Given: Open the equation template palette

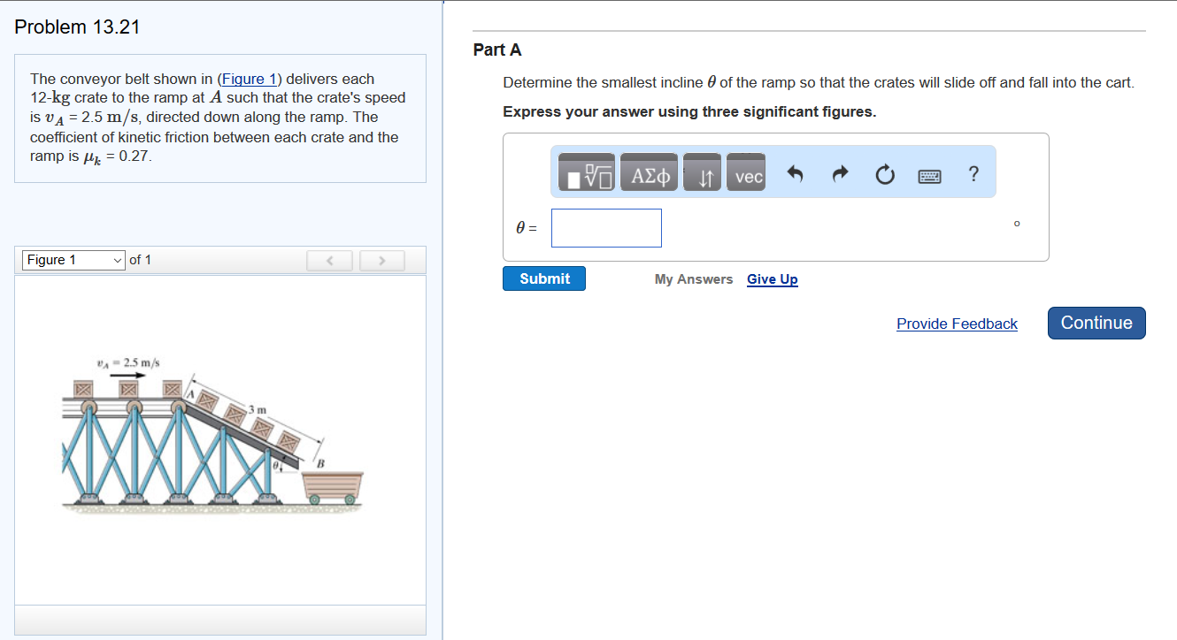Looking at the screenshot, I should pyautogui.click(x=583, y=172).
